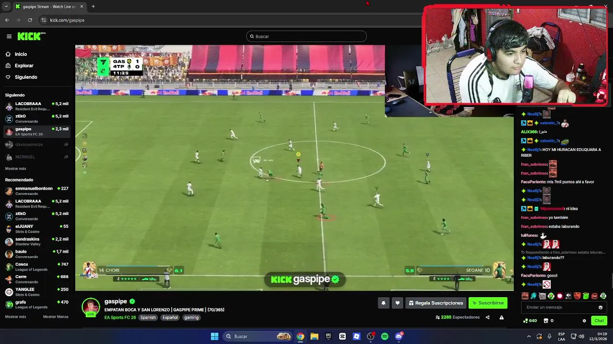Open the Kick hamburger sidebar menu
The image size is (613, 344).
9,36
